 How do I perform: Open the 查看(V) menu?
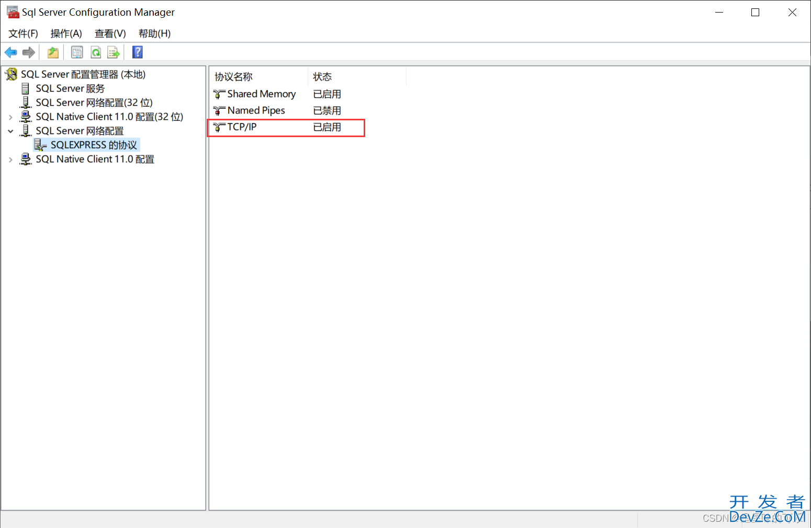[110, 33]
